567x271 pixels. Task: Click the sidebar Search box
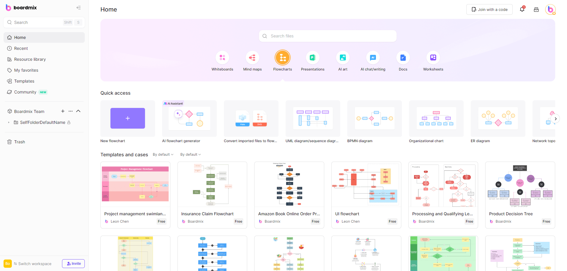[x=44, y=22]
